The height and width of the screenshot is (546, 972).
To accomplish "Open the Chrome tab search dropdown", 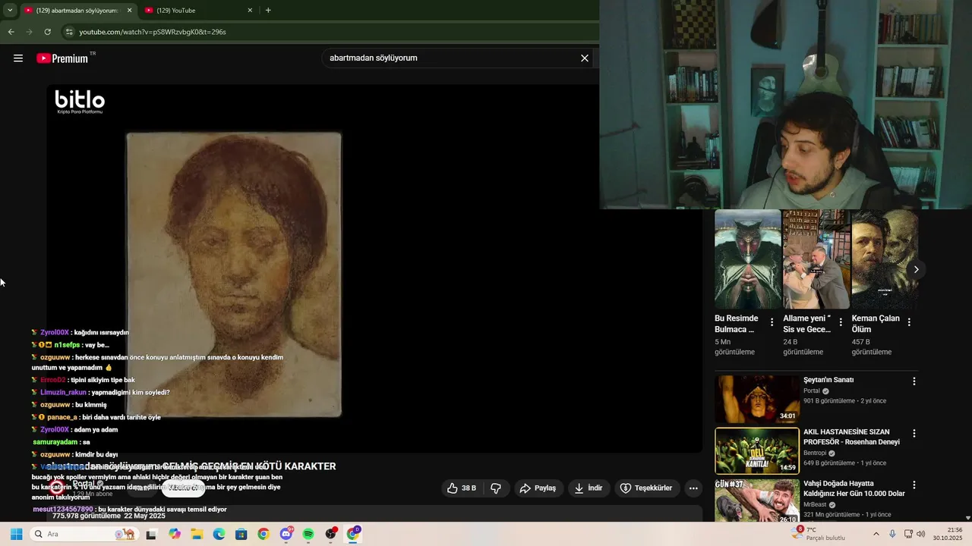I will (x=9, y=10).
